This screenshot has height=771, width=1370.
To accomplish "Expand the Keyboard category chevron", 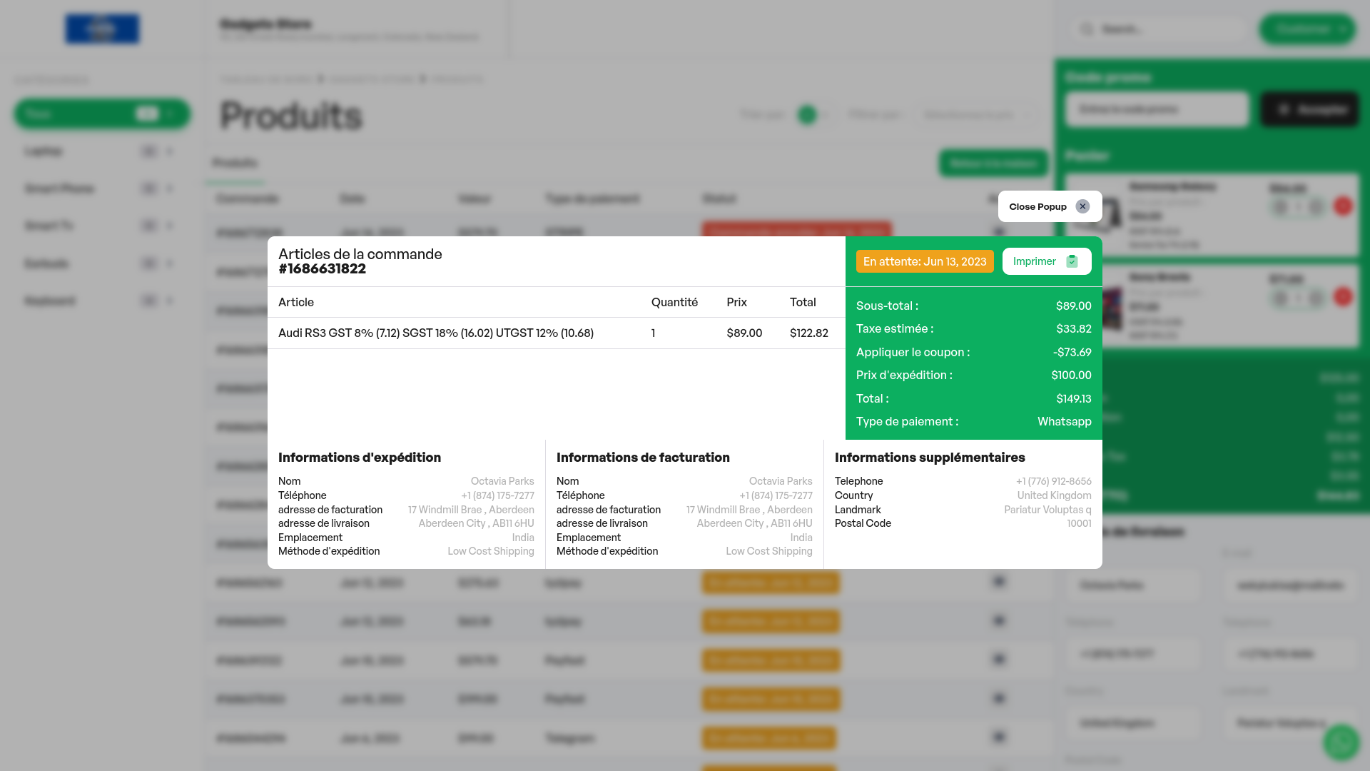I will click(170, 301).
